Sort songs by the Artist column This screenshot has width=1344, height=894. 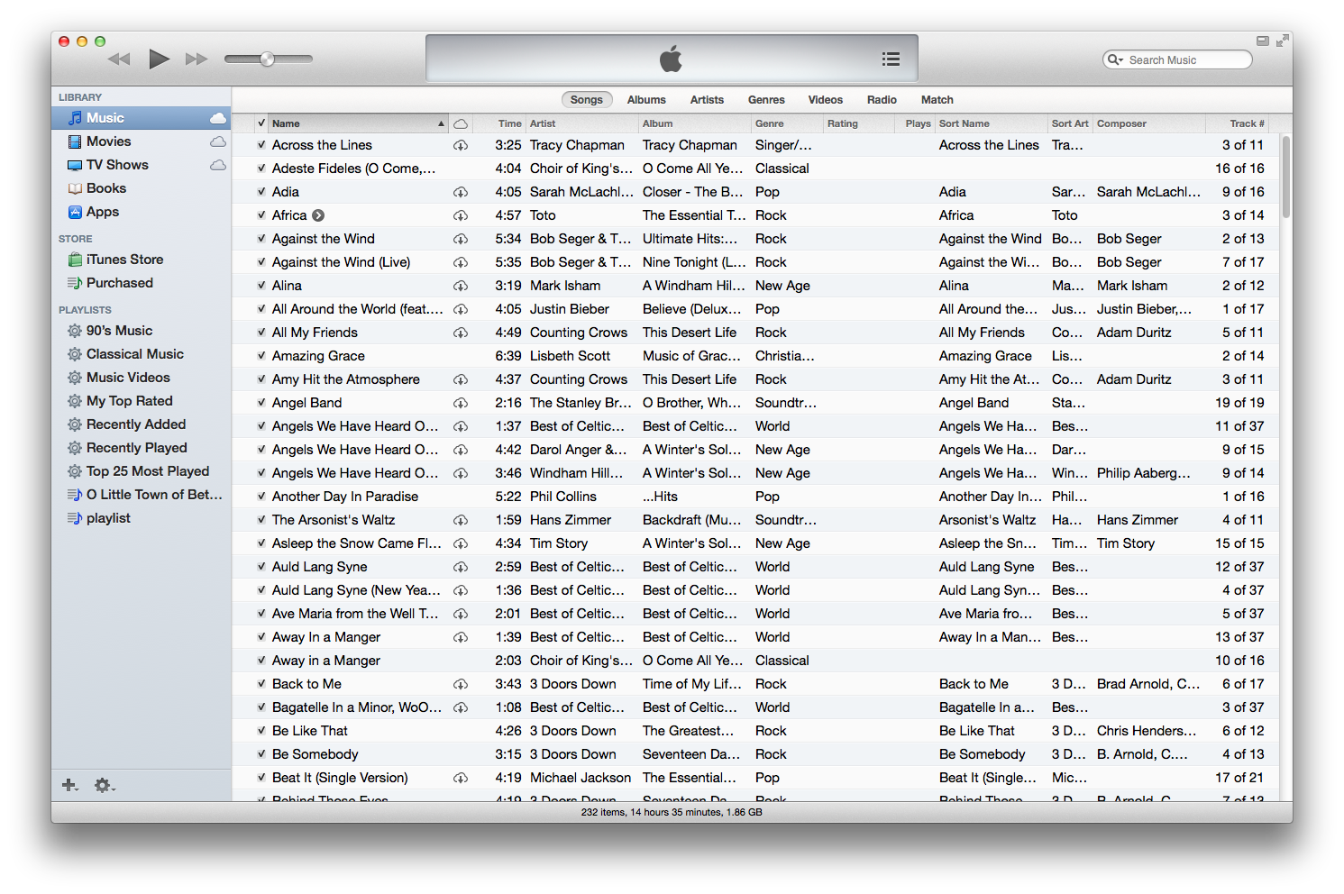[582, 123]
